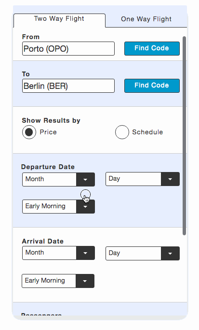Click Find Code next to From field
199x330 pixels.
[x=152, y=48]
